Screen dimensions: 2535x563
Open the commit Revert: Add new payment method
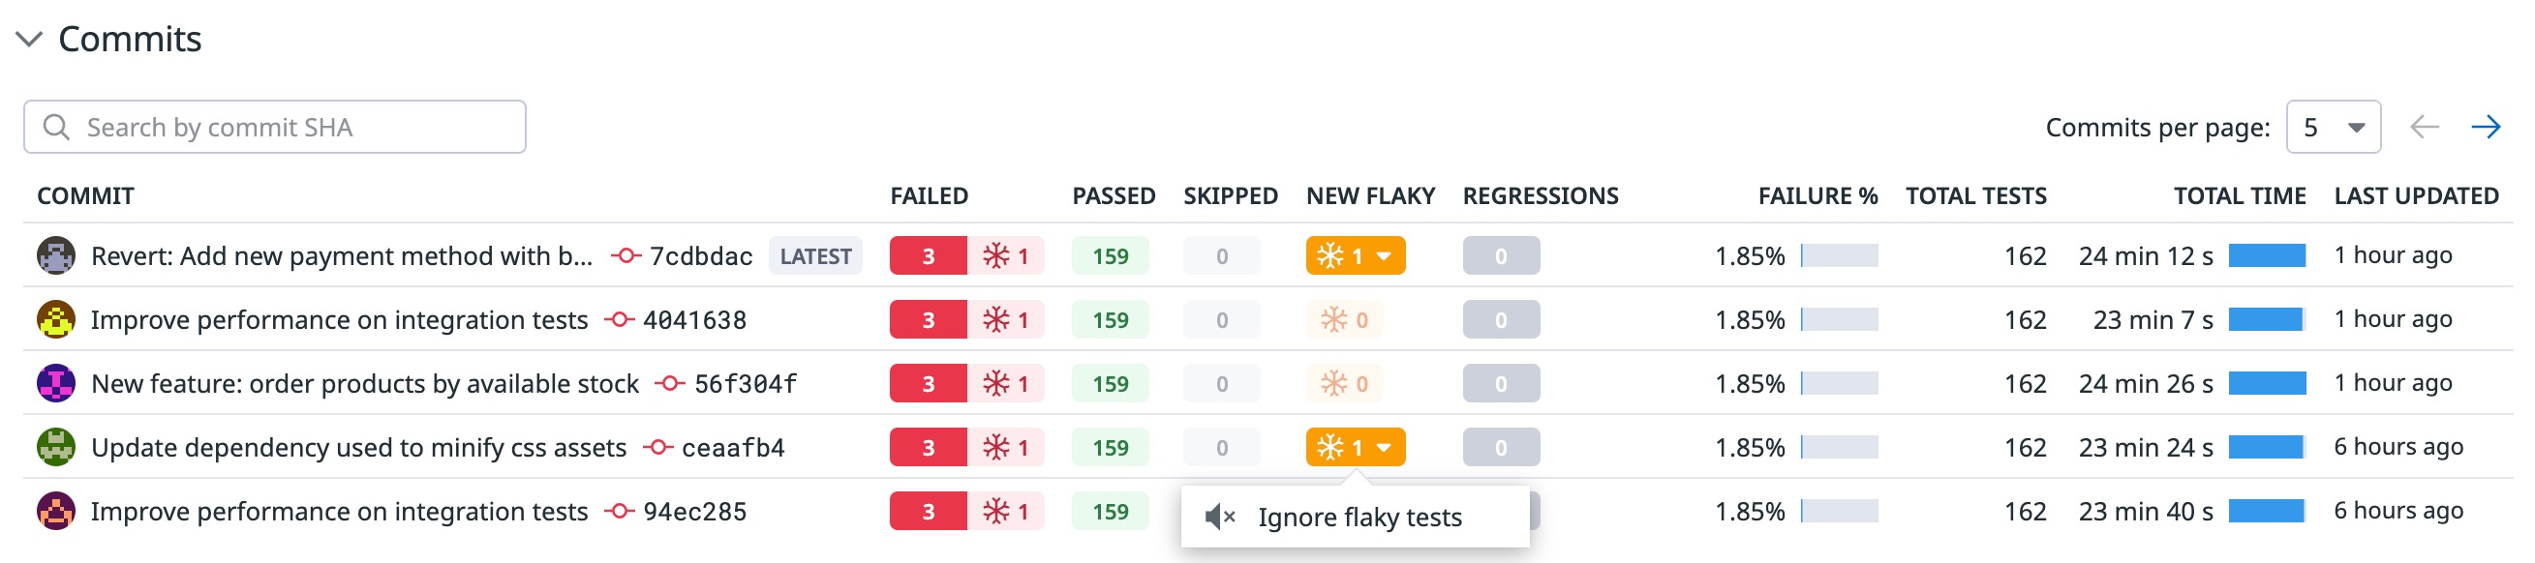342,255
